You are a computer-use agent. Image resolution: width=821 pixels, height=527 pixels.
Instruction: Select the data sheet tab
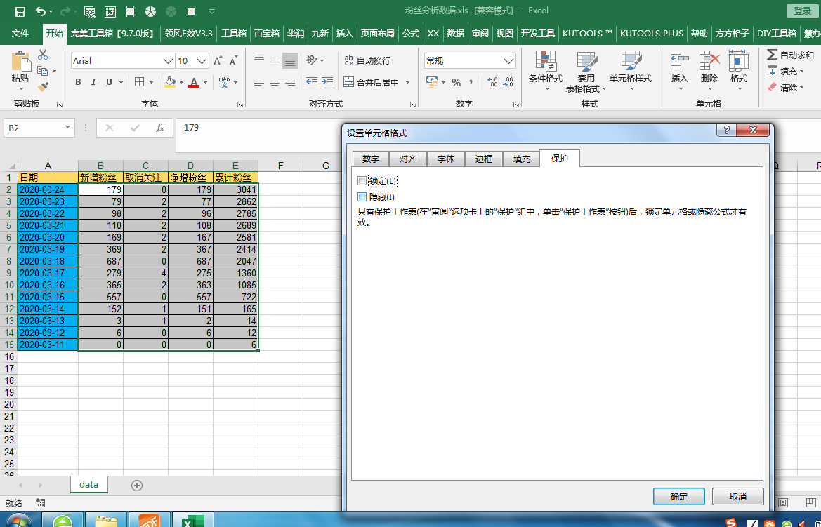point(89,485)
